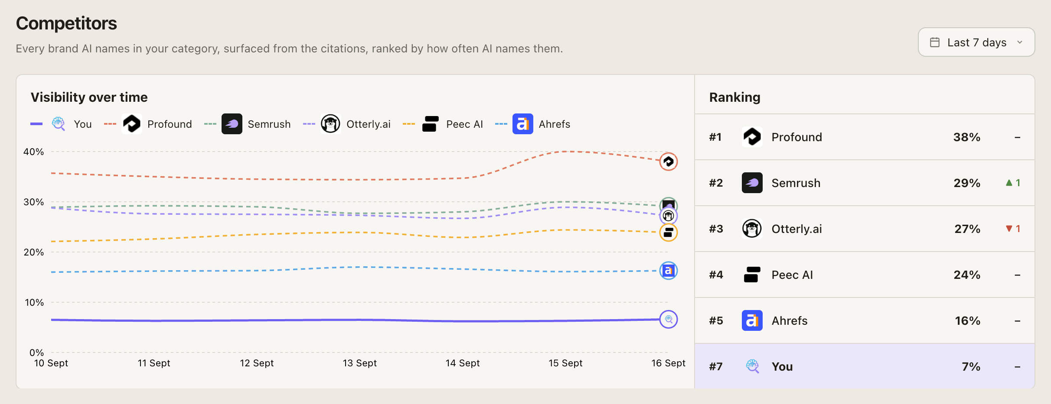Select the Ahrefs name in ranking

point(790,321)
